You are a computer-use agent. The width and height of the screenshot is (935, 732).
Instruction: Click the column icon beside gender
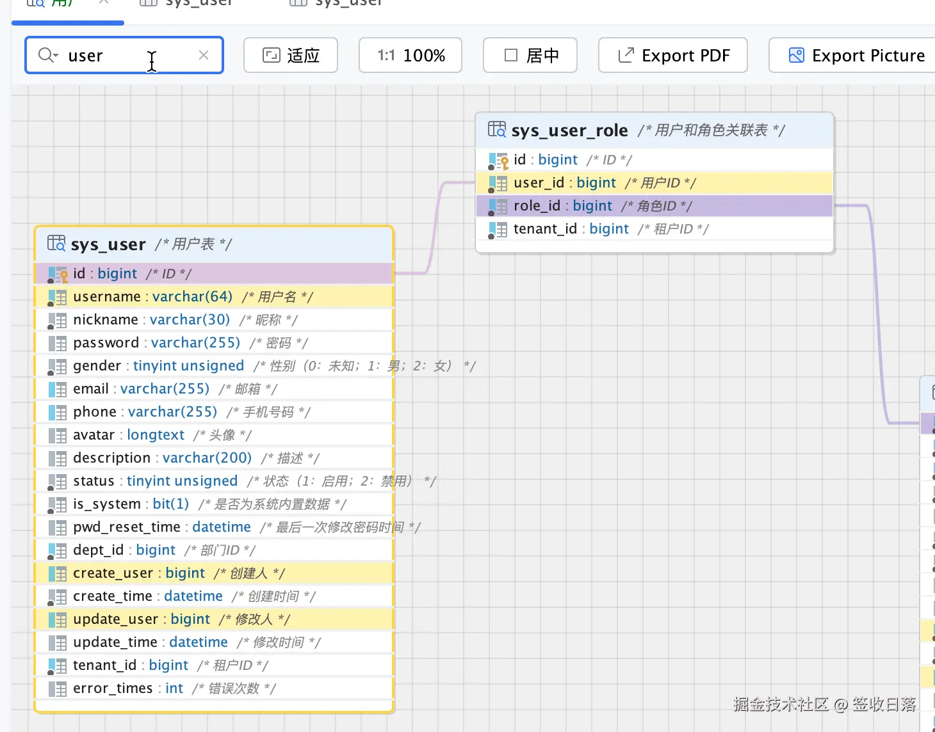[58, 367]
